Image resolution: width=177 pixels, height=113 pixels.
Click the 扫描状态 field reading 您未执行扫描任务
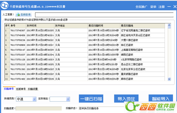(x=102, y=108)
